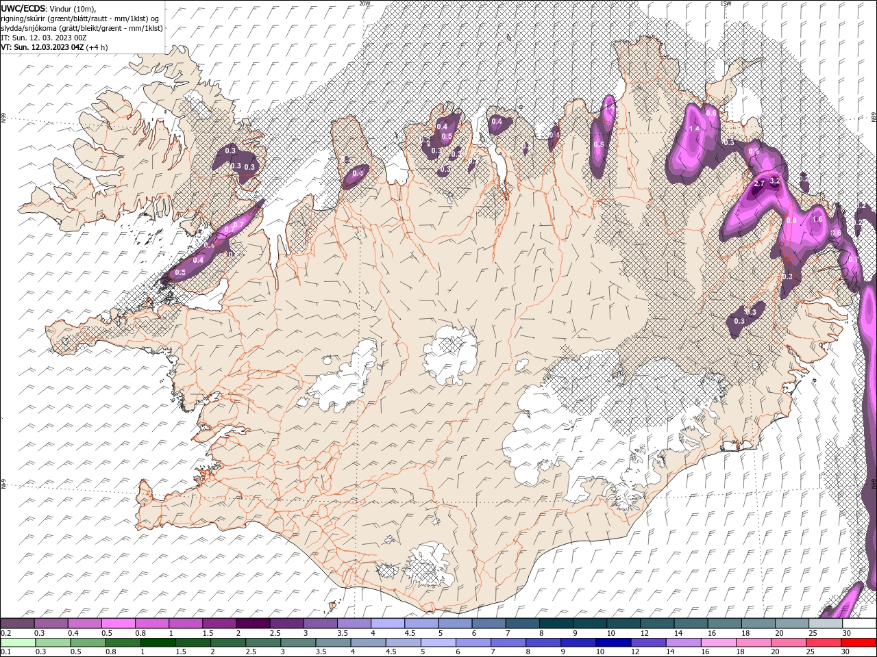Click the red rain swatch labeled 30
The width and height of the screenshot is (877, 657).
tap(859, 642)
